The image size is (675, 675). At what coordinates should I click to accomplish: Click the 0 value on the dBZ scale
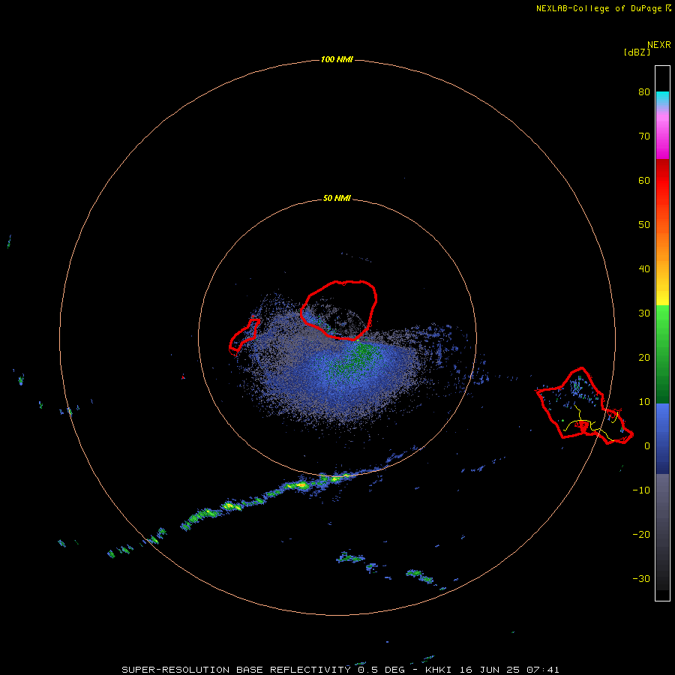(647, 446)
